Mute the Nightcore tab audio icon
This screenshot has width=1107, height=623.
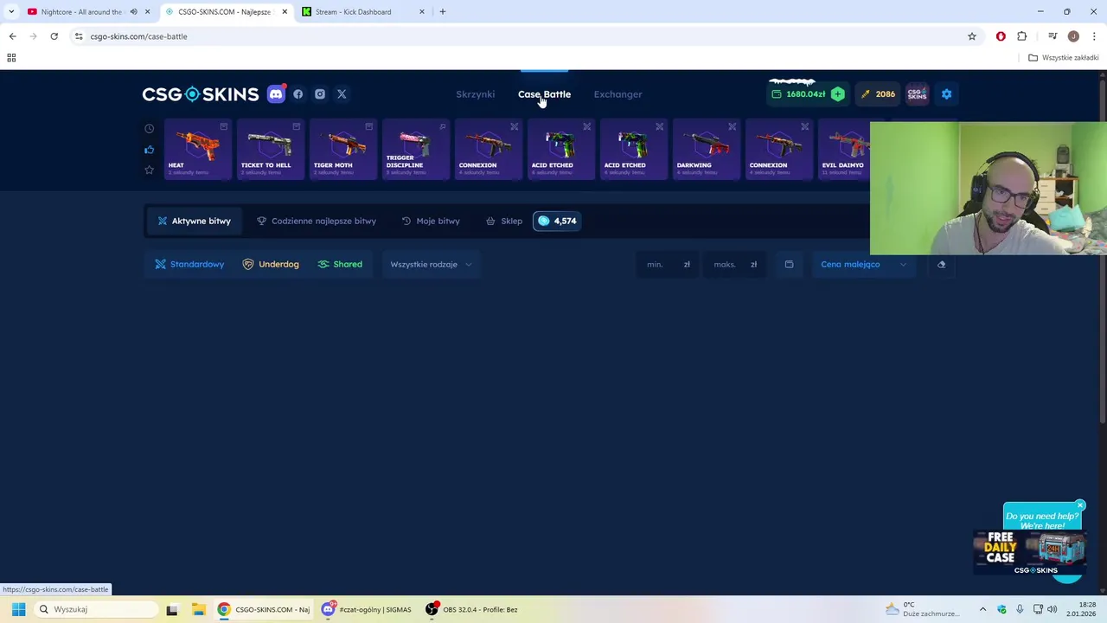click(133, 12)
